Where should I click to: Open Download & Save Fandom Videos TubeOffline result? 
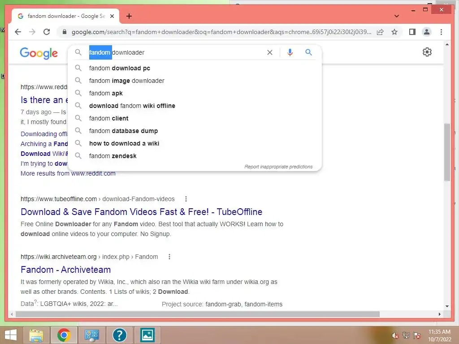tap(141, 212)
